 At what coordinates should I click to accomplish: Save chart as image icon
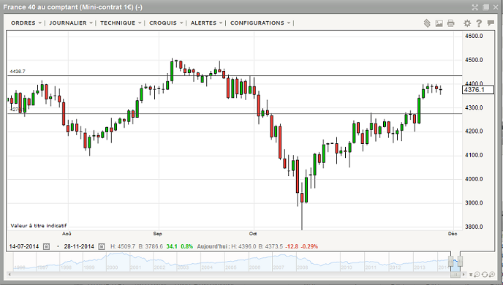pyautogui.click(x=439, y=23)
